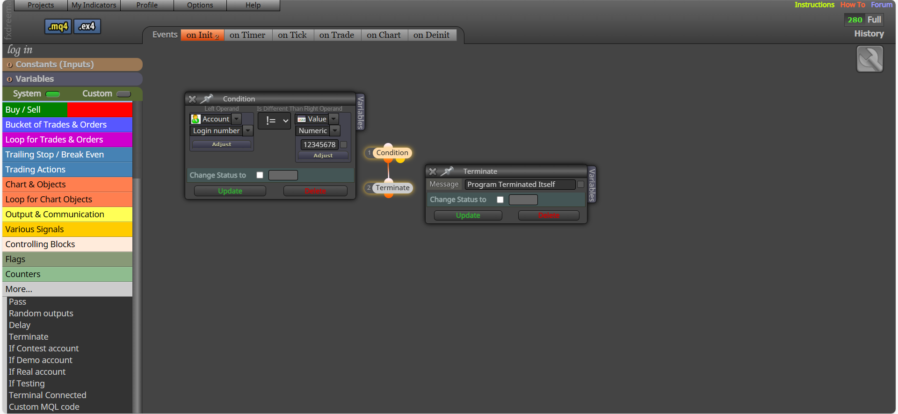The width and height of the screenshot is (898, 414).
Task: Click Adjust under left operand
Action: click(x=222, y=144)
